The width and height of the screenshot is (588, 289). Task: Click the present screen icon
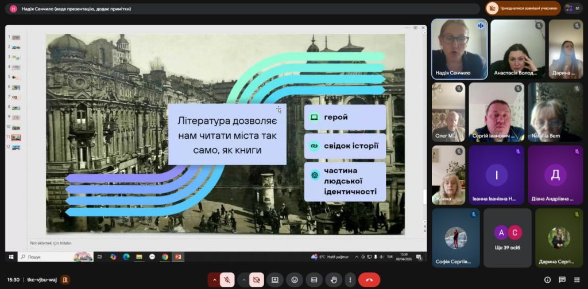275,280
